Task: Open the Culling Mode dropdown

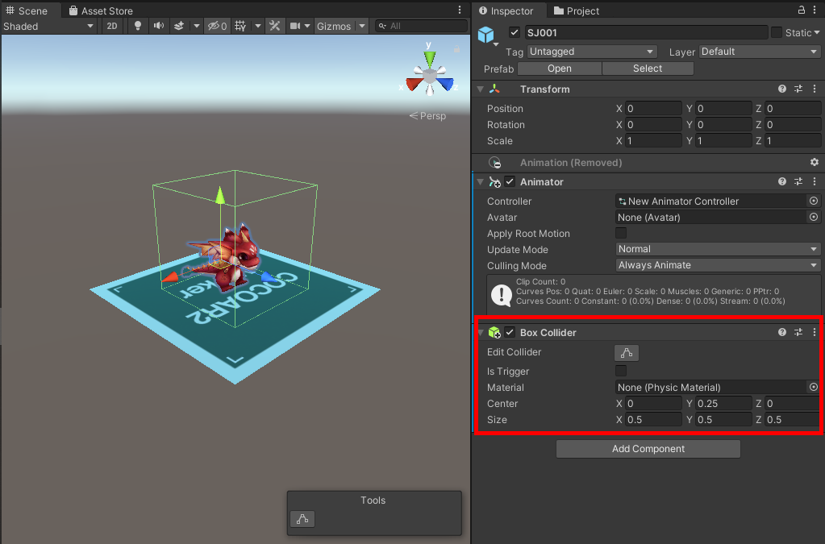Action: 718,265
